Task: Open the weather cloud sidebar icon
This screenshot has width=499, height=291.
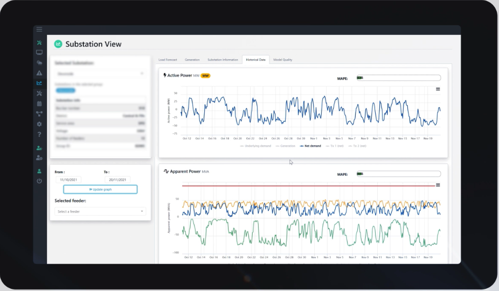Action: pyautogui.click(x=39, y=63)
